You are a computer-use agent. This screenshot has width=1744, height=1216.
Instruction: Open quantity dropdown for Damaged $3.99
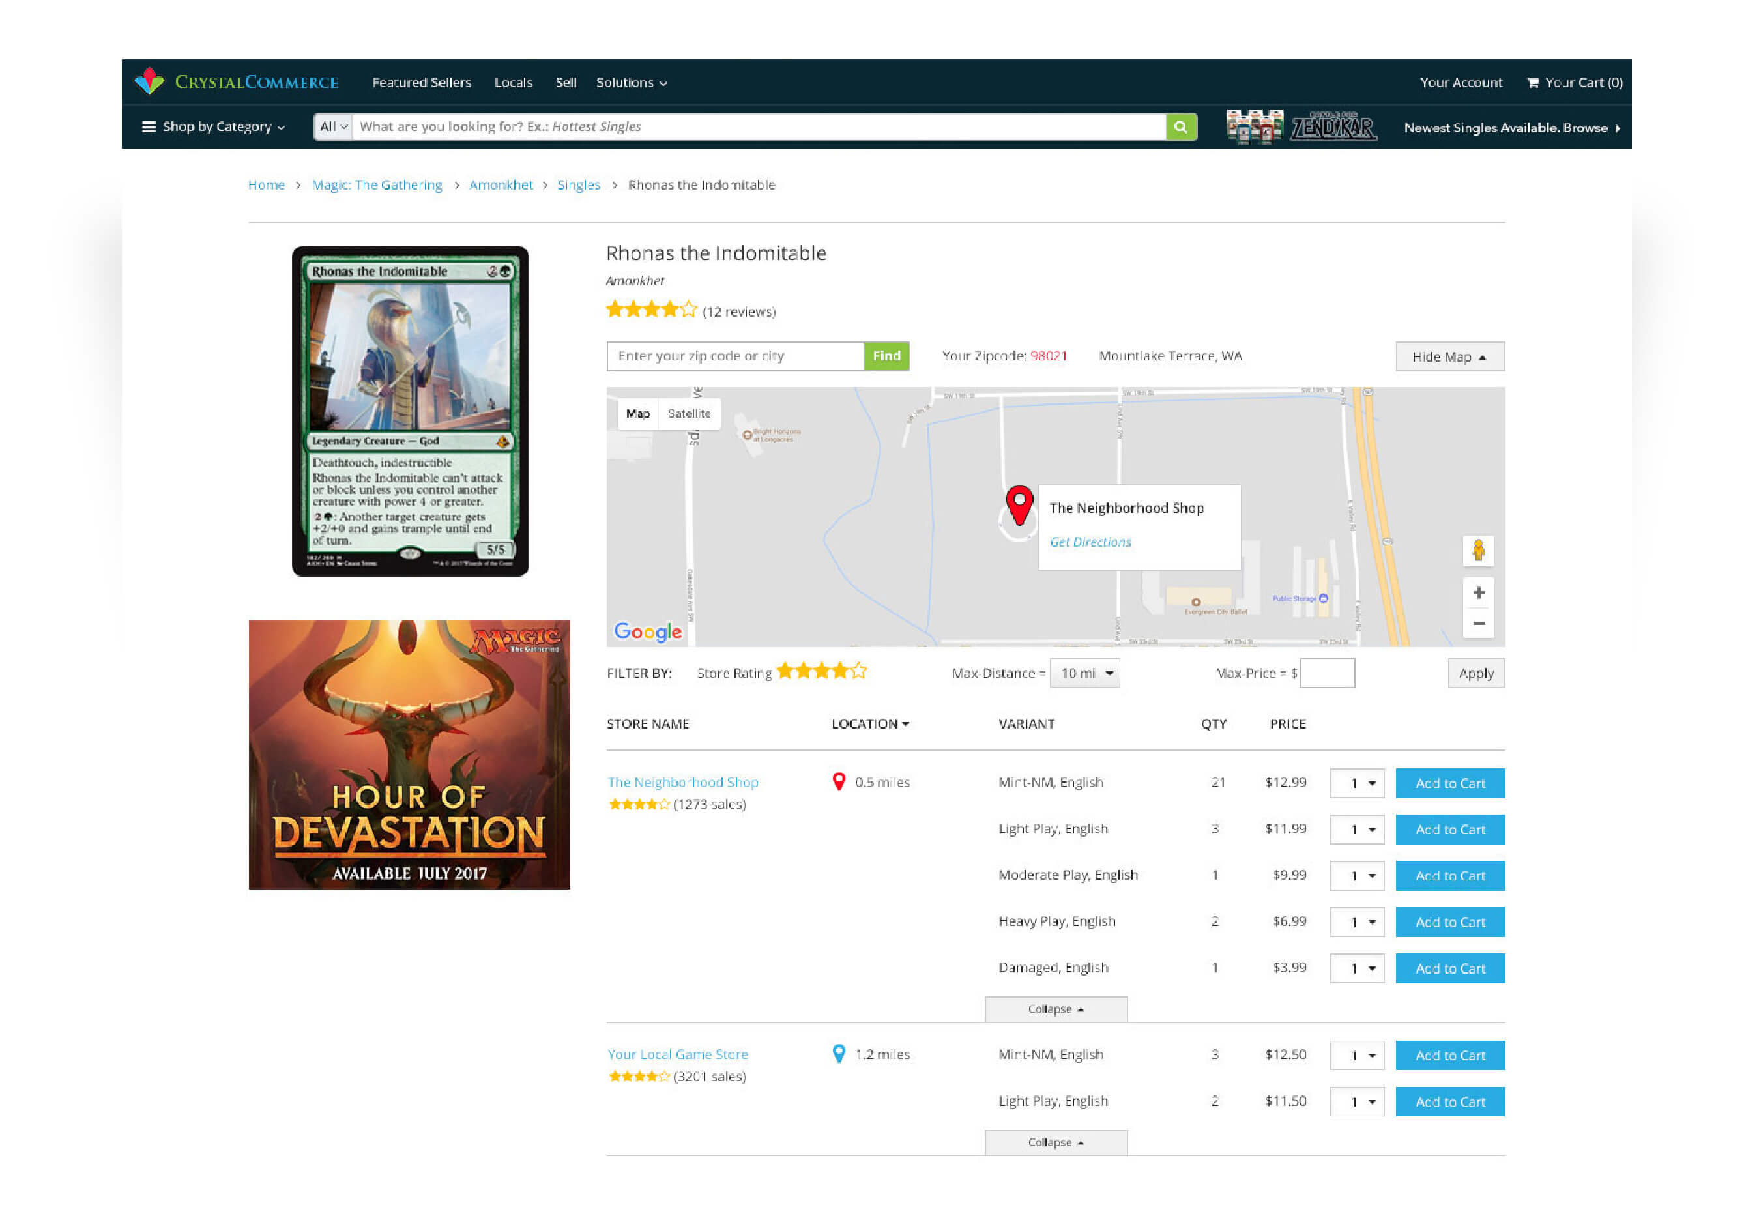pyautogui.click(x=1357, y=968)
